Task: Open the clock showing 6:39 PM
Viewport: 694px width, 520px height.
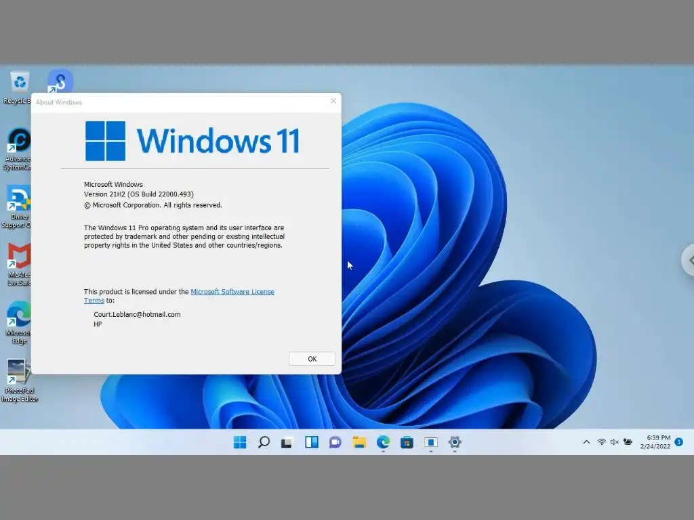Action: tap(655, 442)
